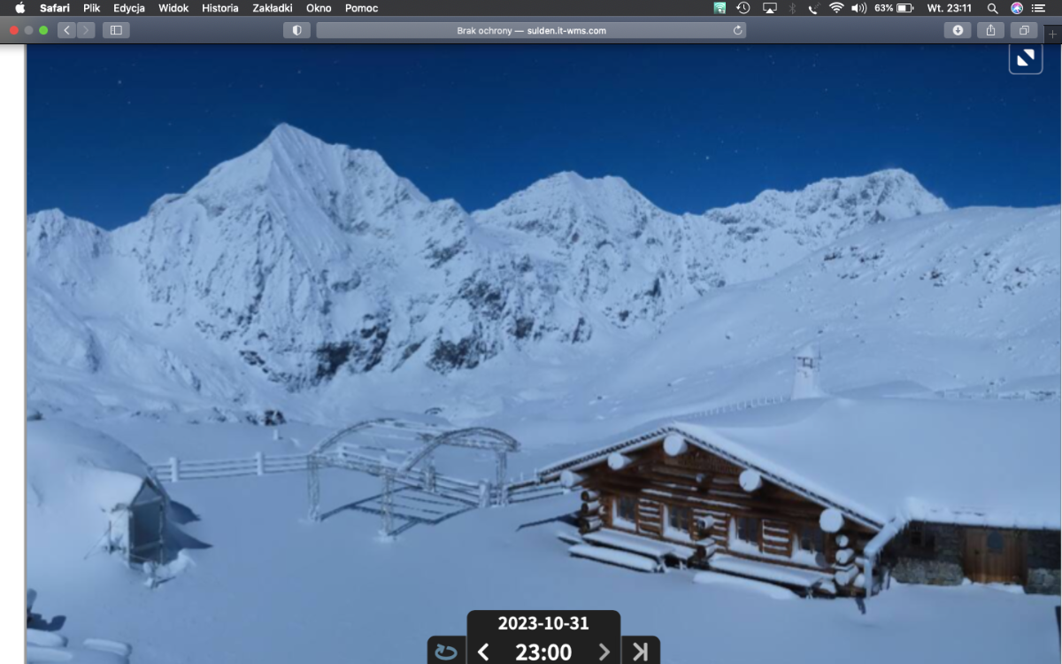Jump to the latest webcam image

tap(640, 652)
